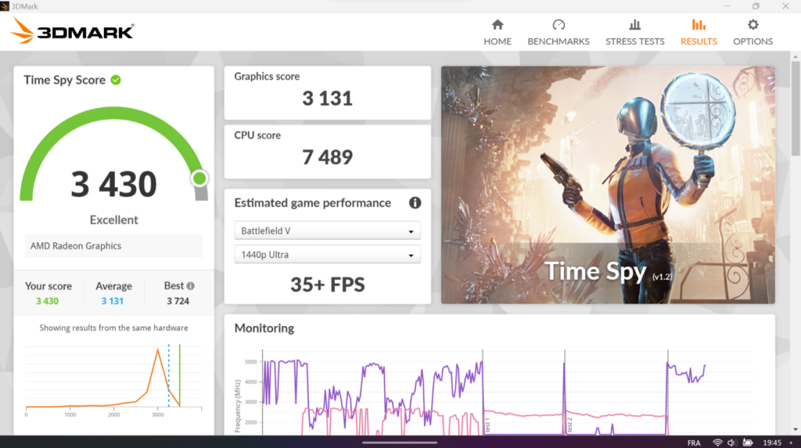Screen dimensions: 801x448
Task: Click the Excellent rating label
Action: [114, 220]
